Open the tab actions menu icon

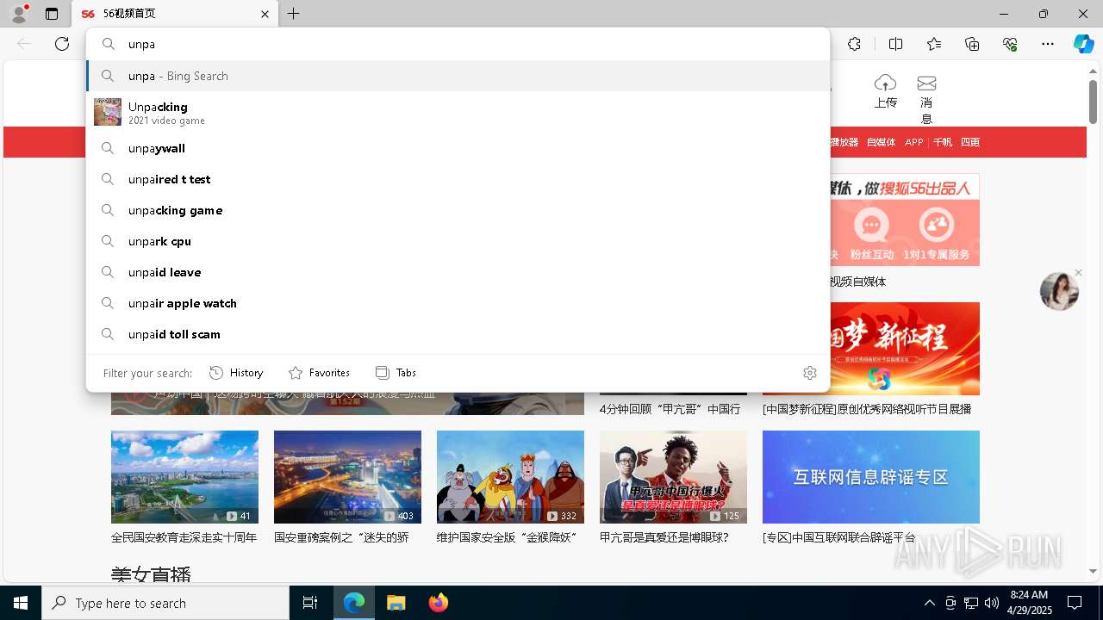52,14
